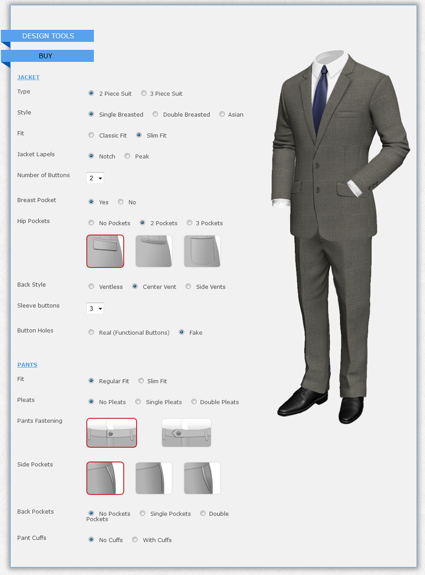Click the gray suit preview image

[340, 237]
